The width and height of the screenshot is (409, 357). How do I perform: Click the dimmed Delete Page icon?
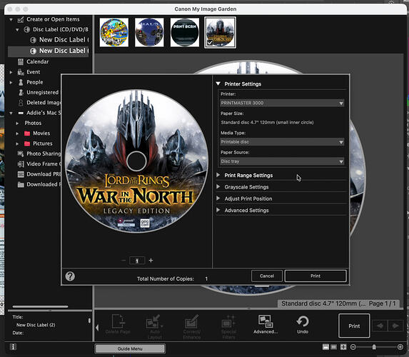(118, 324)
